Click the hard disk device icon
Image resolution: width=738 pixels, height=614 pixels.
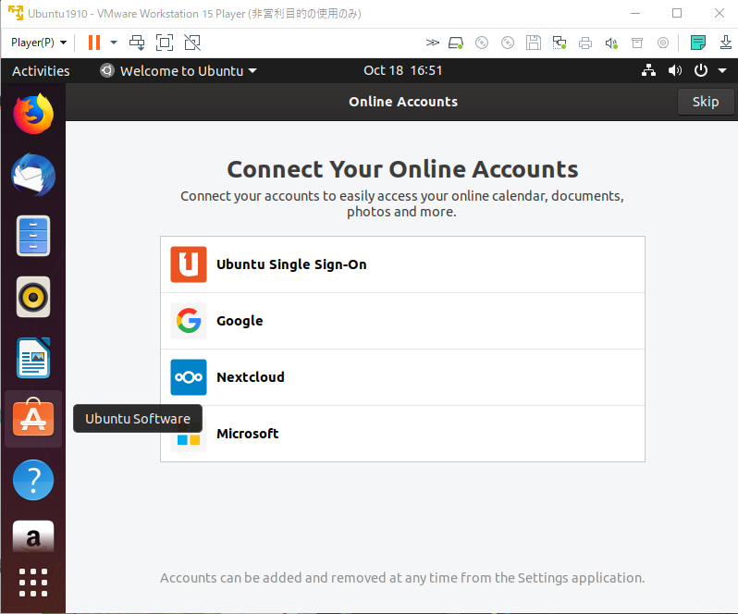point(456,43)
